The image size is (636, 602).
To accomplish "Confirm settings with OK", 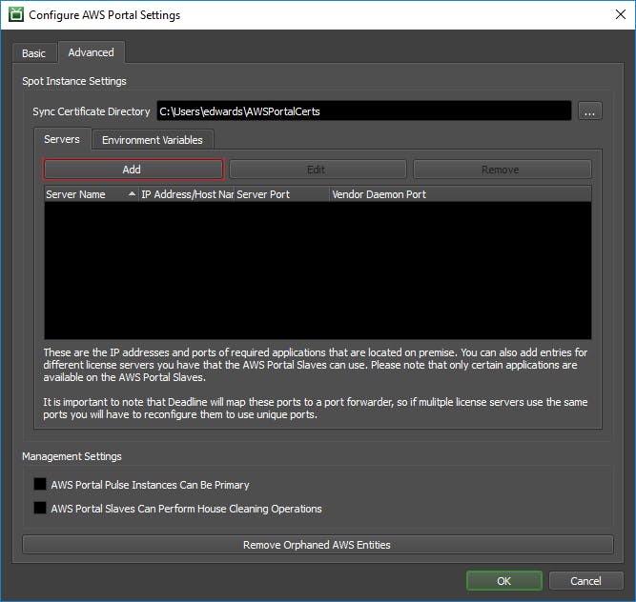I will click(x=504, y=581).
